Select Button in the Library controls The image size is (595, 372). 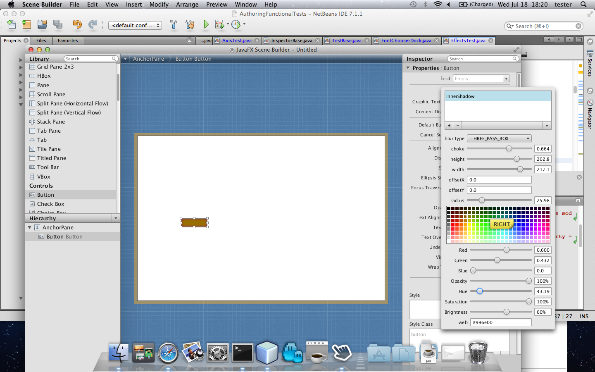[71, 195]
